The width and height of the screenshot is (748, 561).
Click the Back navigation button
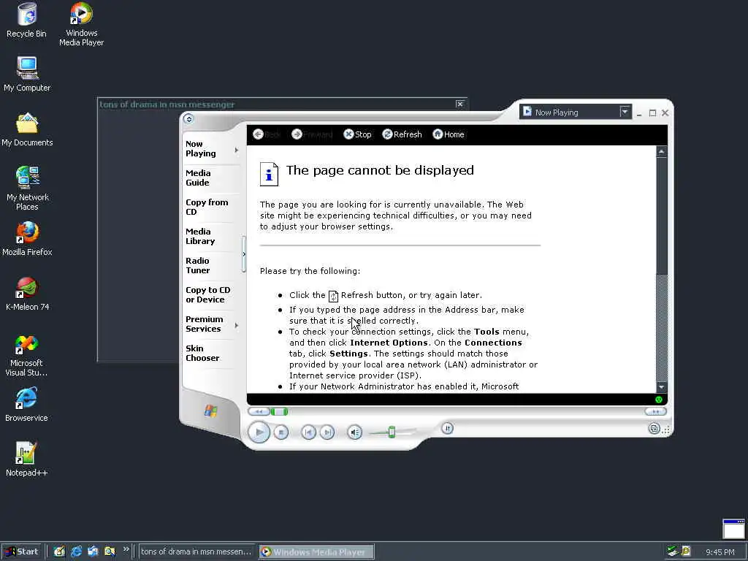tap(267, 134)
